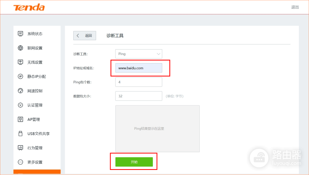Click the AP管理 icon in sidebar
309x175 pixels.
pos(20,119)
